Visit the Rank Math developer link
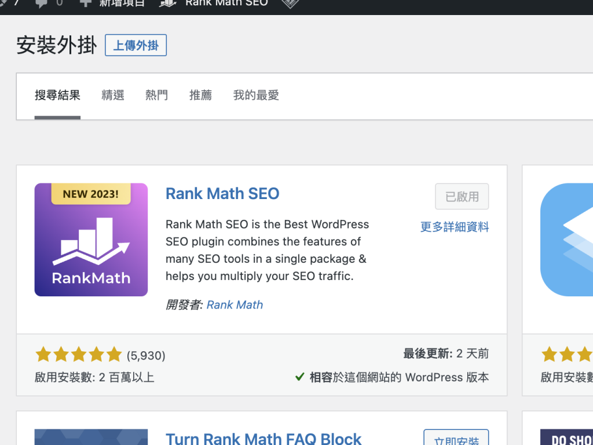 point(235,304)
